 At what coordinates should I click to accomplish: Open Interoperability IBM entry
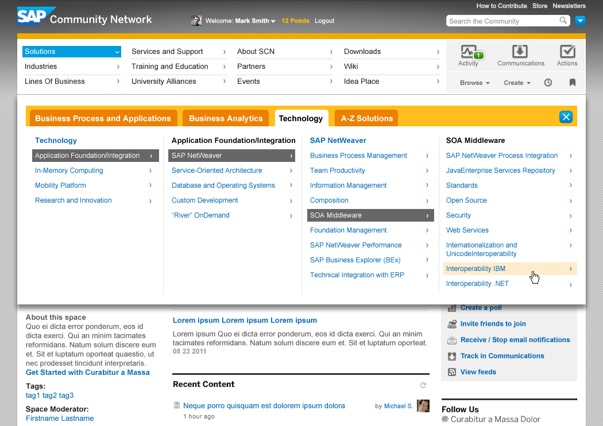pos(510,269)
